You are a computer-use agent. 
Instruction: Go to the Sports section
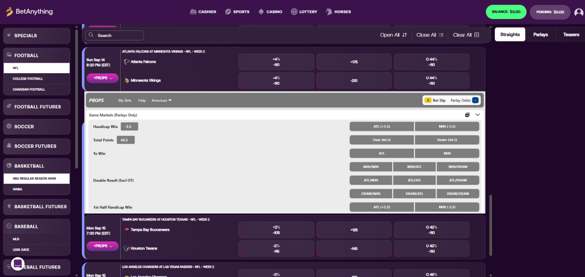[237, 12]
